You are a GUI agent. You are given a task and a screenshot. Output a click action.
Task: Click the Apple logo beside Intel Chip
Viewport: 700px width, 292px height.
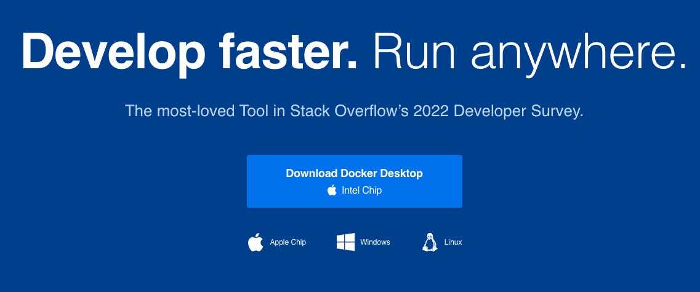click(332, 191)
